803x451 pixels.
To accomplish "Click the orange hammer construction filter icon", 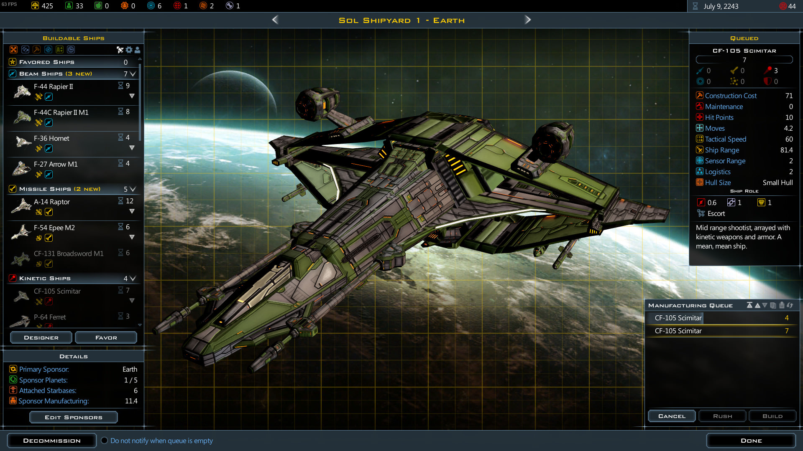I will 37,50.
